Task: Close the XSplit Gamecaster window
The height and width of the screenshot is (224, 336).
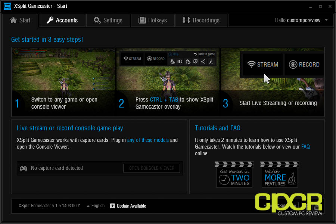Action: [330, 6]
